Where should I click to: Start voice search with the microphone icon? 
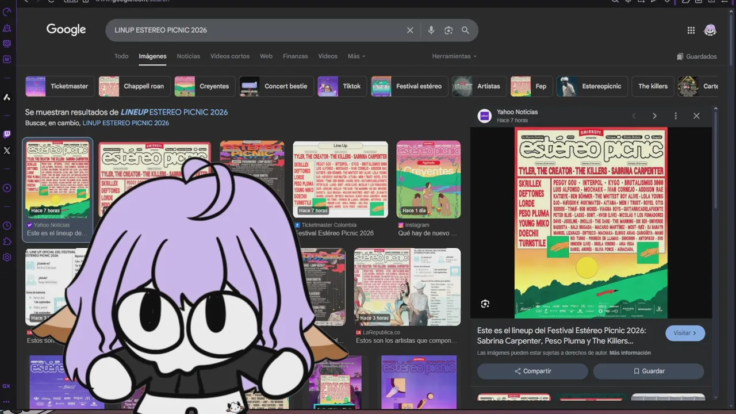[431, 30]
